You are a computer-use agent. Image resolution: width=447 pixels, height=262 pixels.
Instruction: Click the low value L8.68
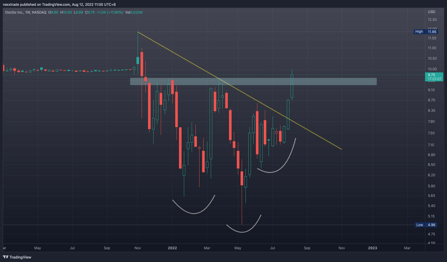coord(78,12)
